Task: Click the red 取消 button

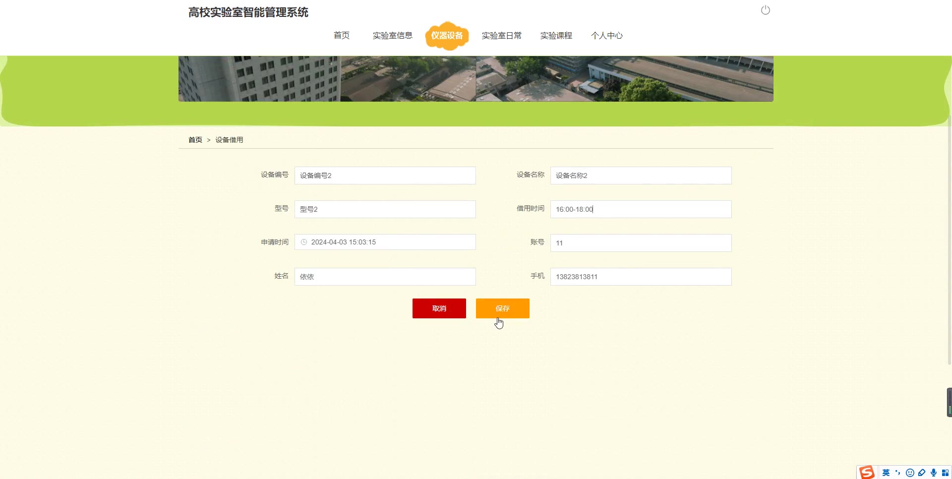Action: [439, 308]
